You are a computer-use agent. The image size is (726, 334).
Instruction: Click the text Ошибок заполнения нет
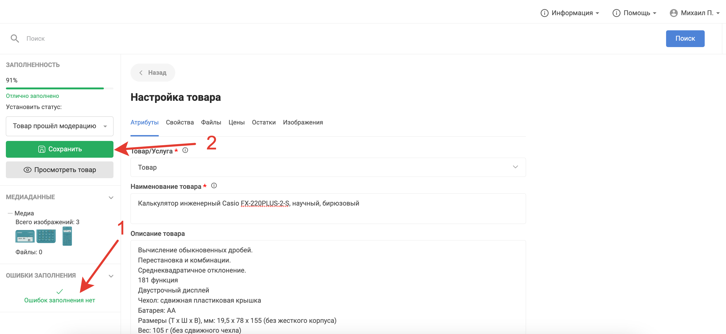(59, 300)
